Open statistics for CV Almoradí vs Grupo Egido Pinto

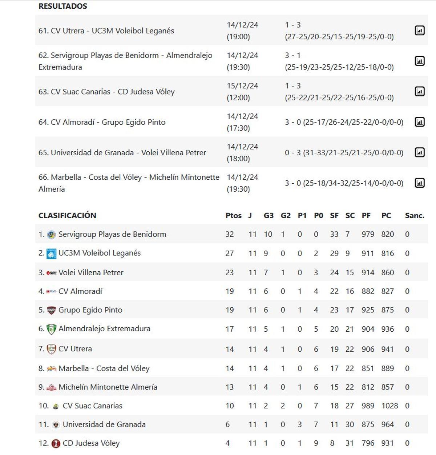pyautogui.click(x=420, y=122)
